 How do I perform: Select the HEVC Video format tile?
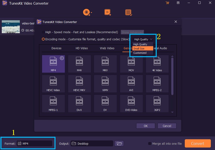tap(53, 84)
